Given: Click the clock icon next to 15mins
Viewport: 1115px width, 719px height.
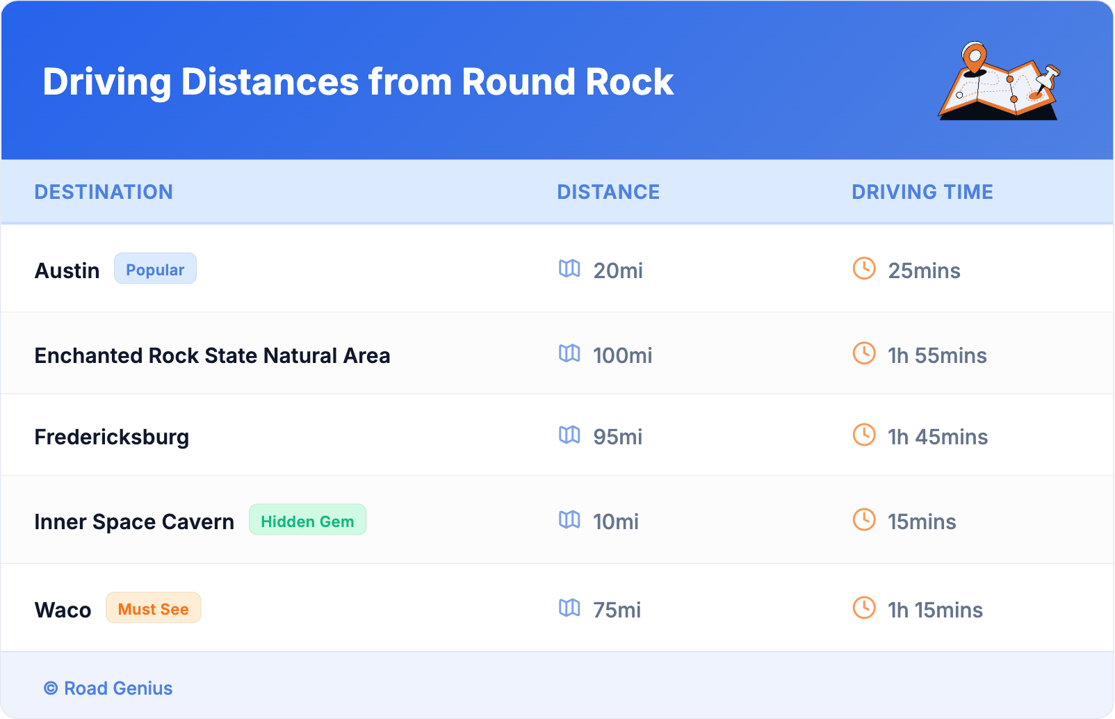Looking at the screenshot, I should [864, 519].
